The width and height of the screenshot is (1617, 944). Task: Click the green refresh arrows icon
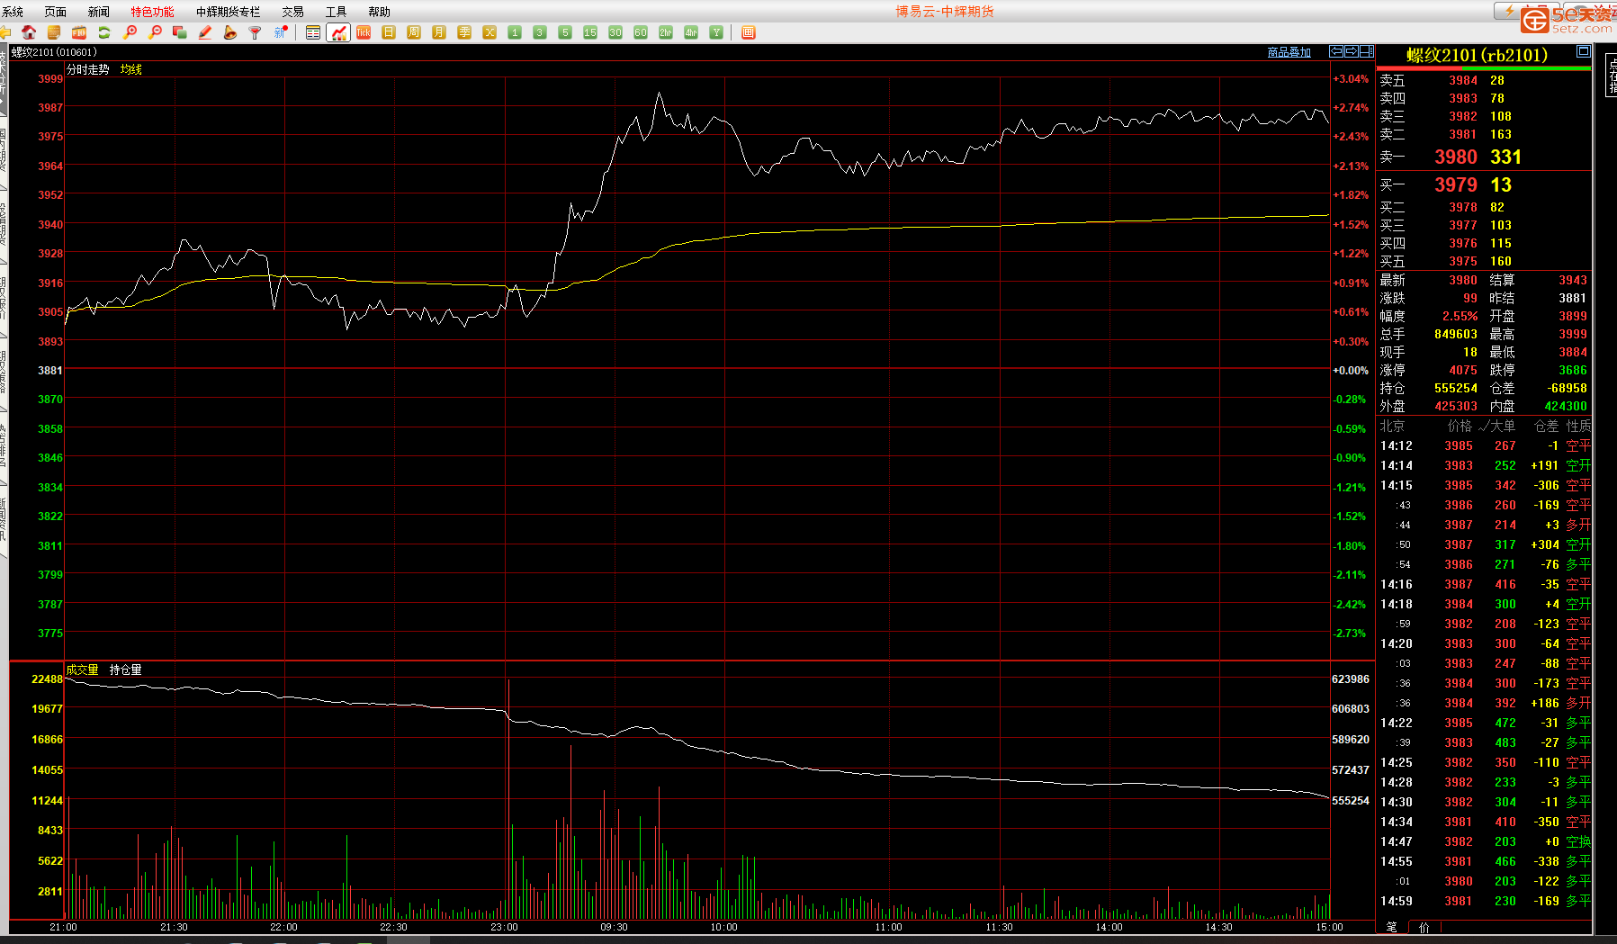point(104,32)
